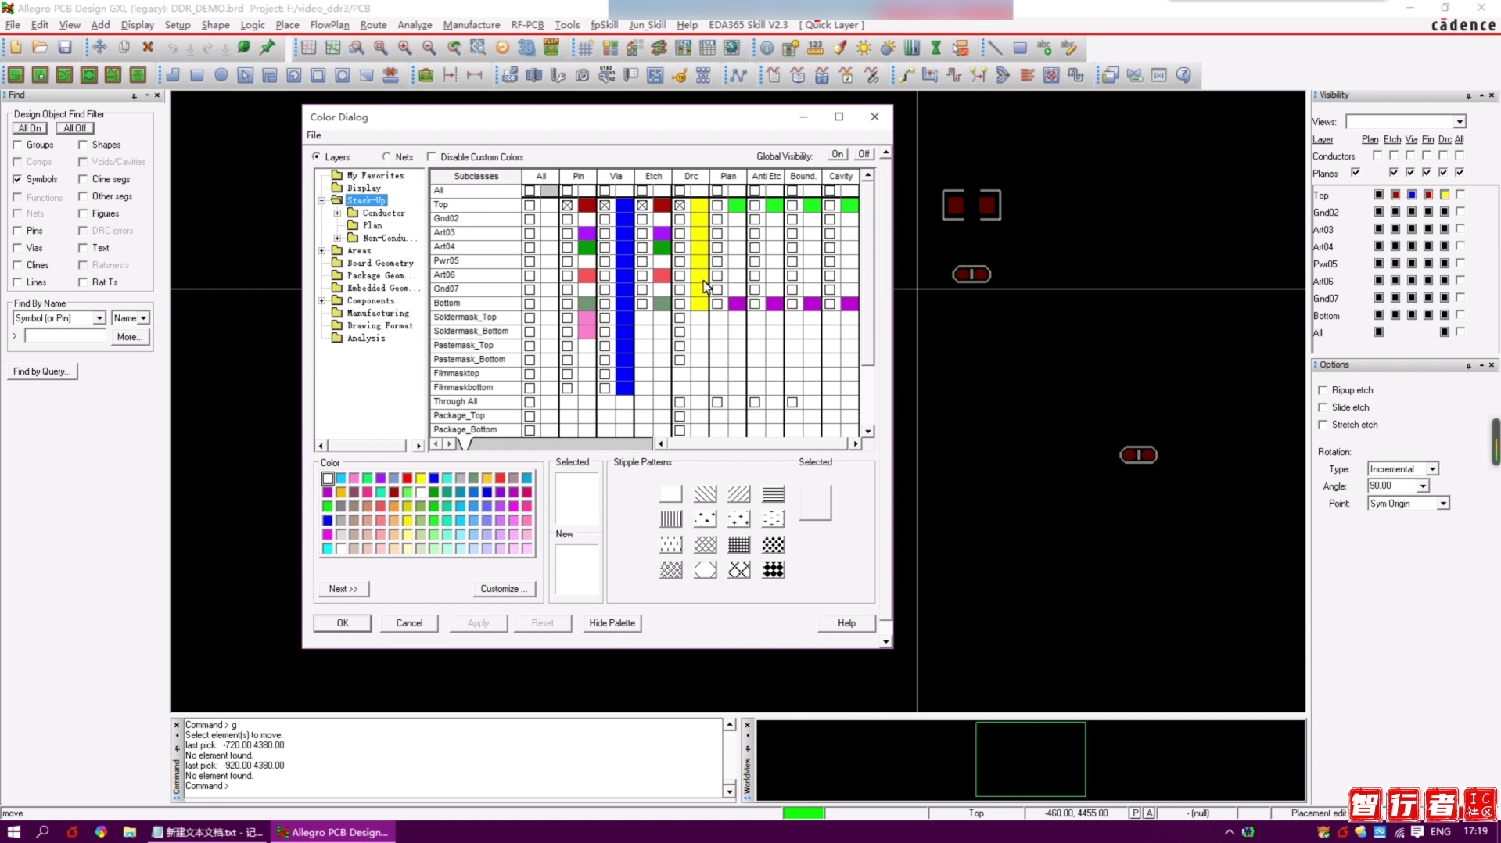The height and width of the screenshot is (843, 1501).
Task: Click the green pushpin icon
Action: [x=268, y=48]
